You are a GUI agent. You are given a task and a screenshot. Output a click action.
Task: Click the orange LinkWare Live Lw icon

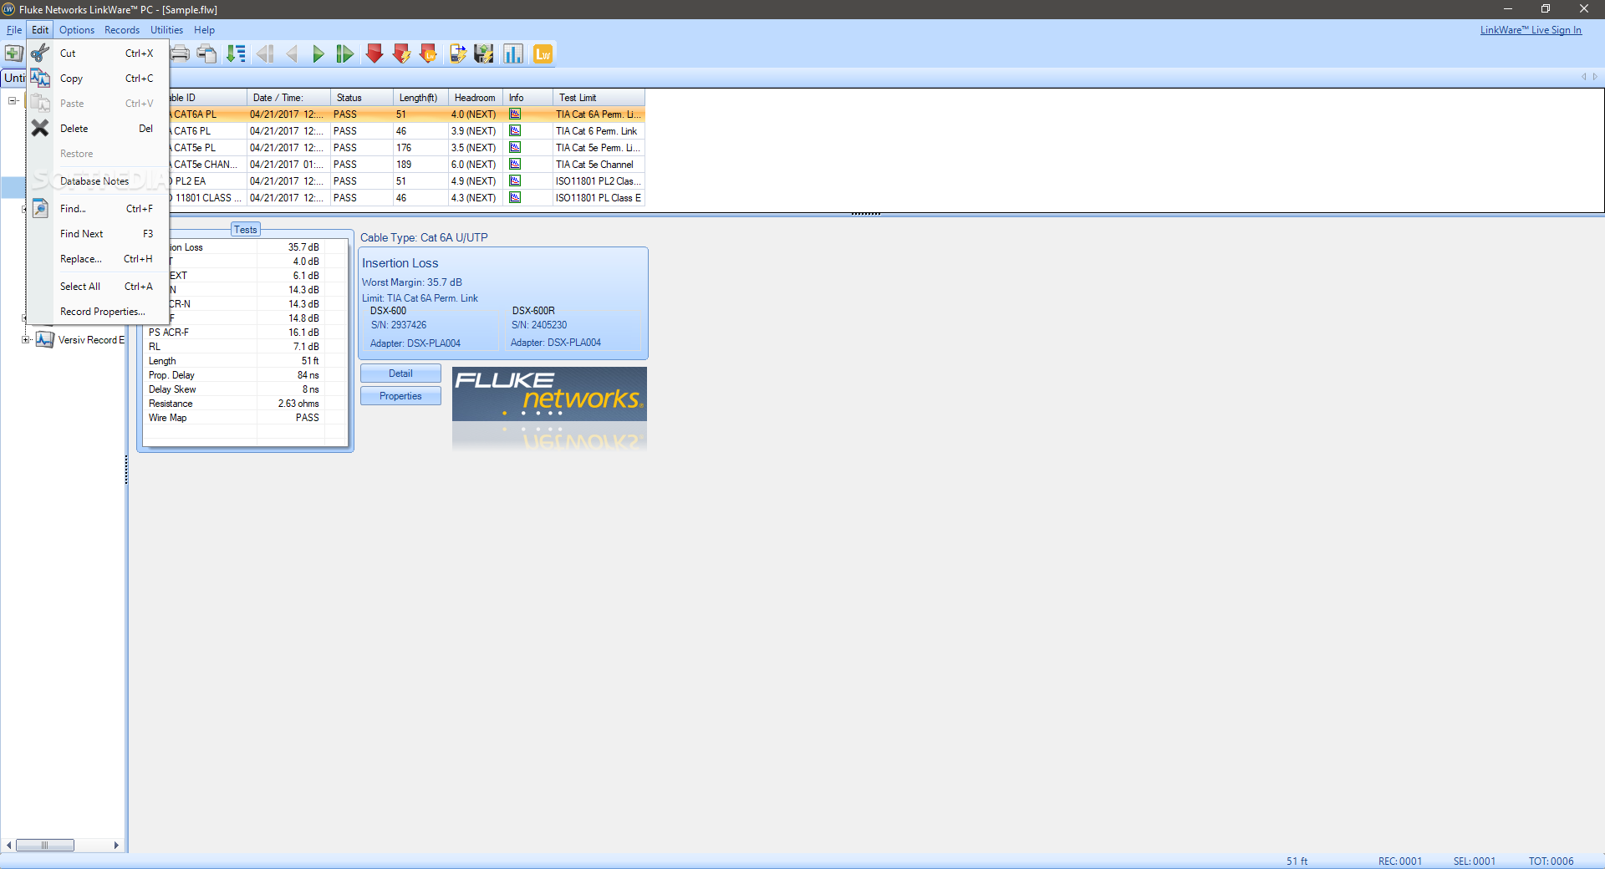coord(543,54)
